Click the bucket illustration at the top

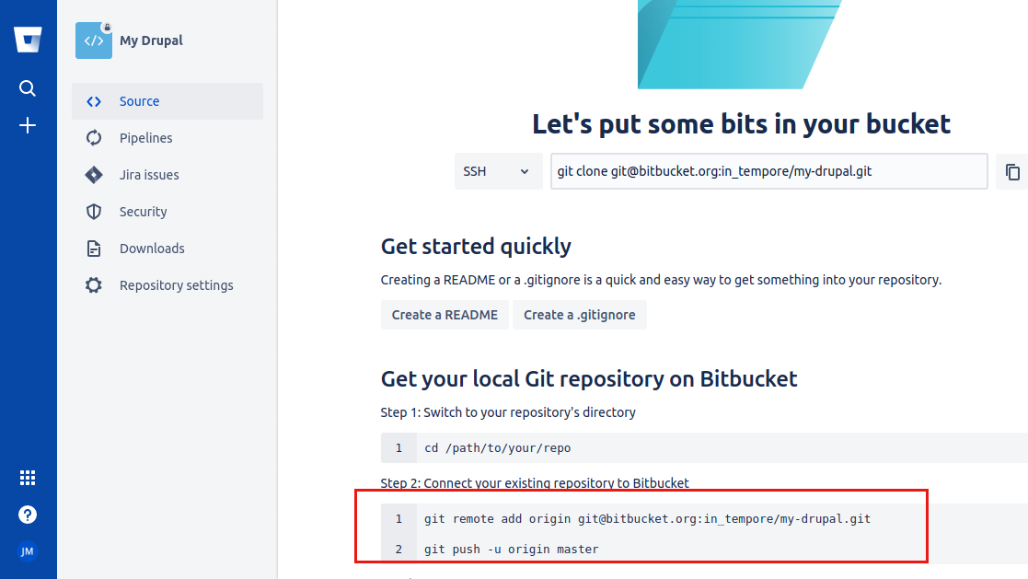(x=740, y=44)
